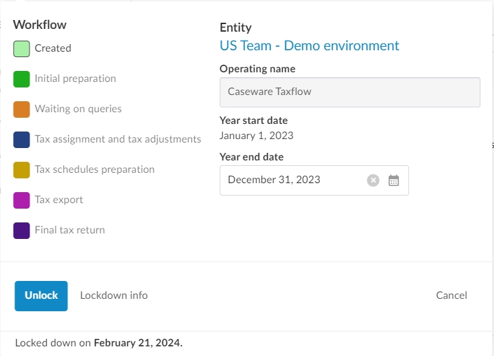The image size is (494, 356).
Task: Click the Operating name field
Action: (x=350, y=92)
